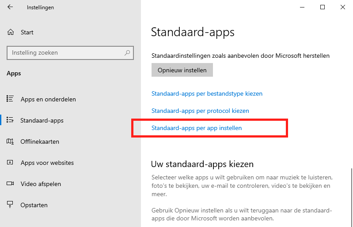Open Standaard-apps per app instellen
Viewport: 353px width, 227px height.
197,128
